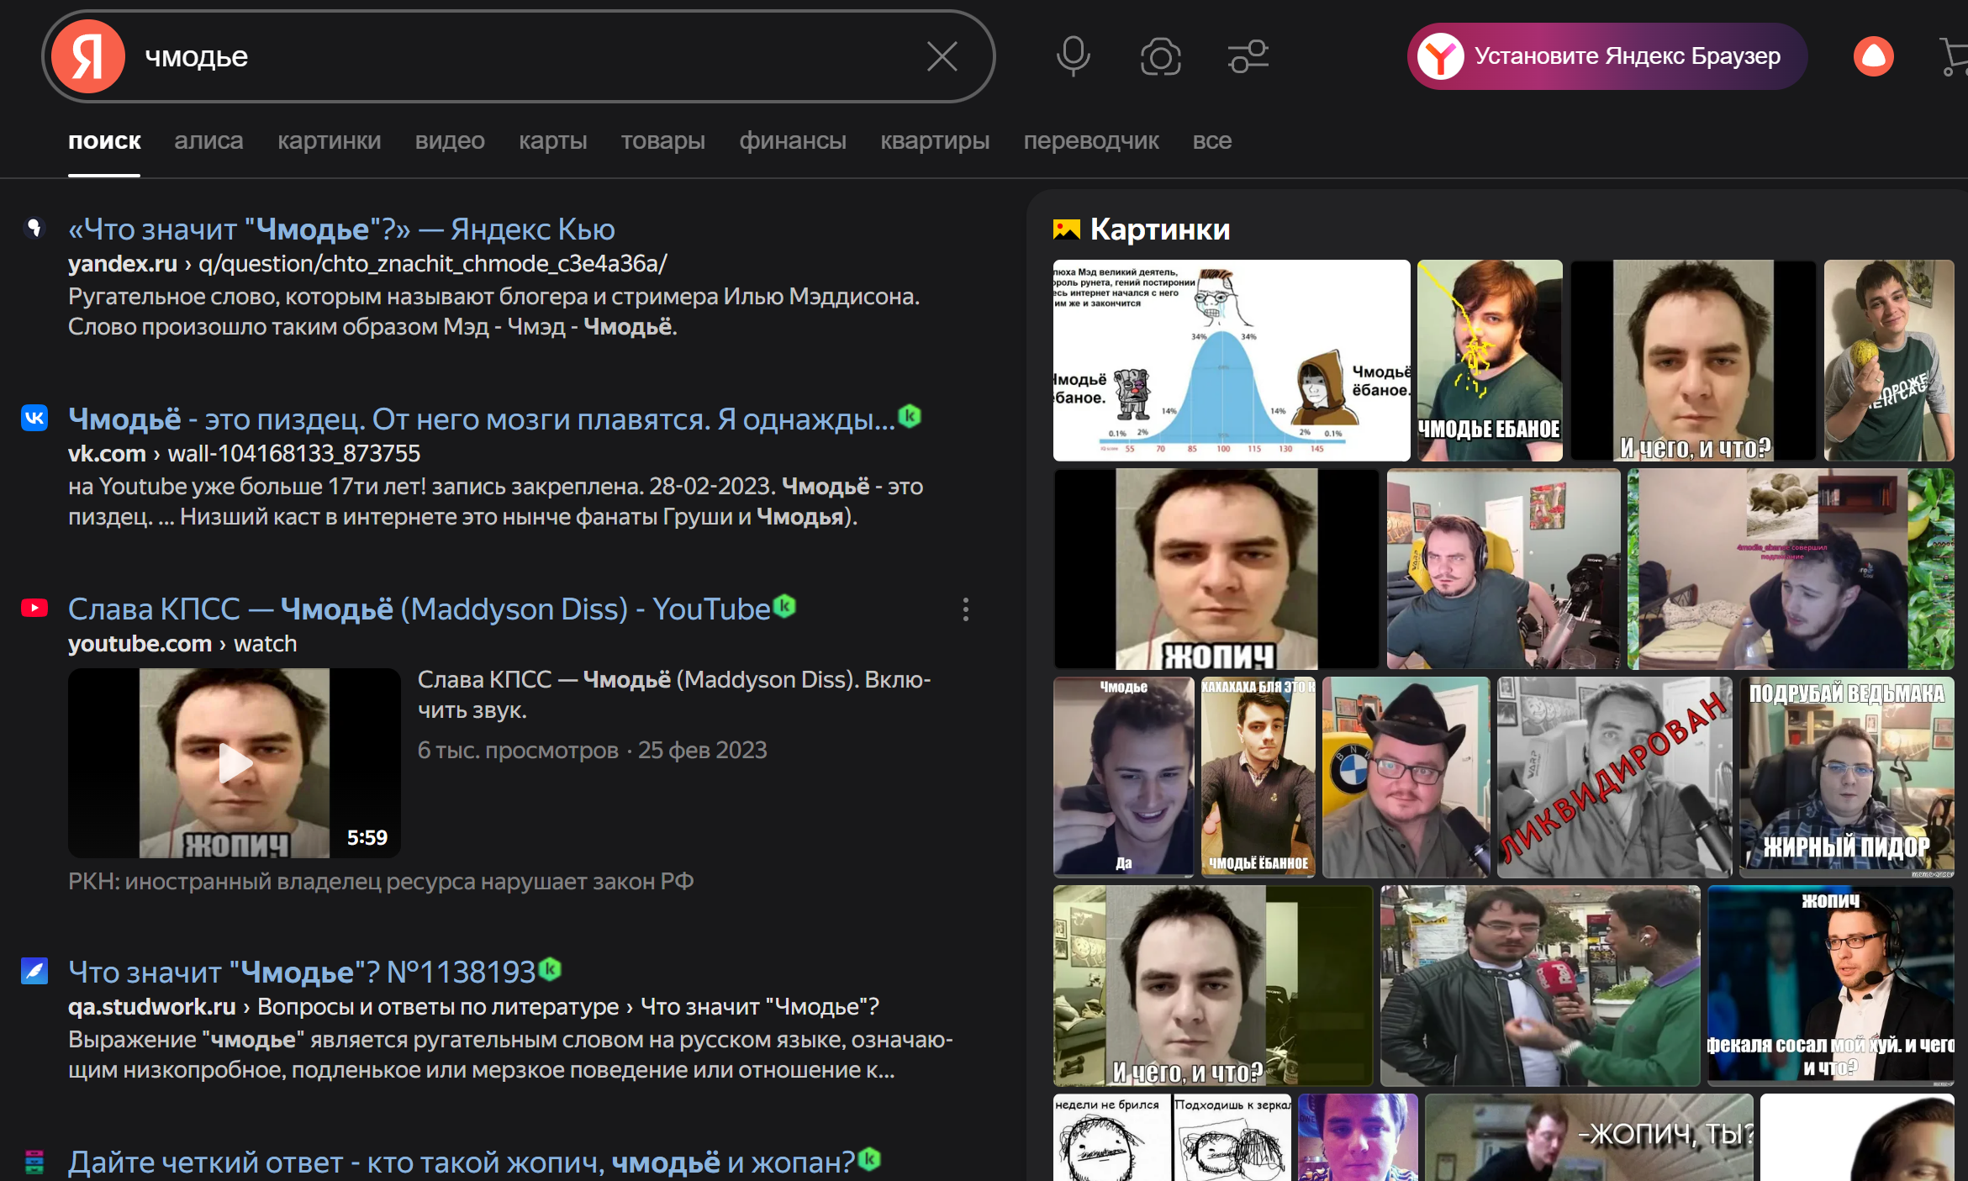Click the orange Alice assistant icon
The image size is (1968, 1181).
pos(1873,56)
